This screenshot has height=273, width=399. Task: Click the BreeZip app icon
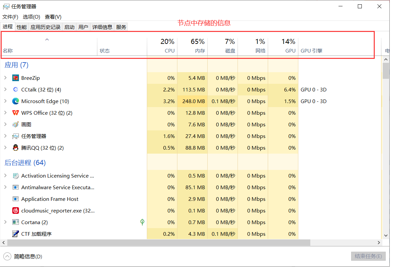[16, 78]
